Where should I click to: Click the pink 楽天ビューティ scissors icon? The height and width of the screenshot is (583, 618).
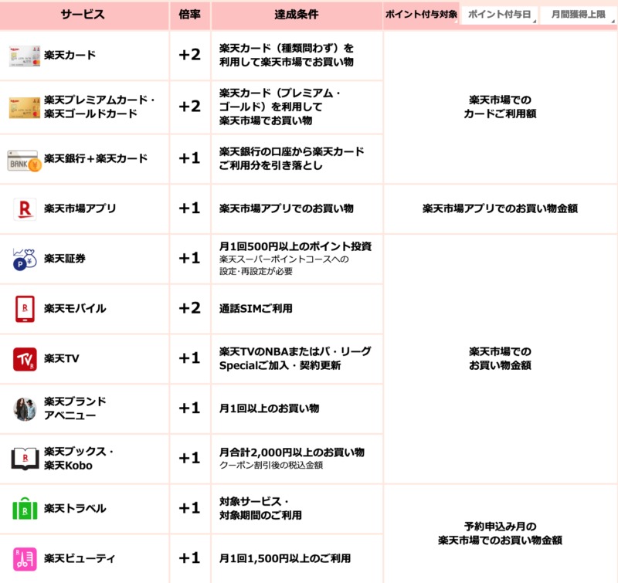coord(25,559)
